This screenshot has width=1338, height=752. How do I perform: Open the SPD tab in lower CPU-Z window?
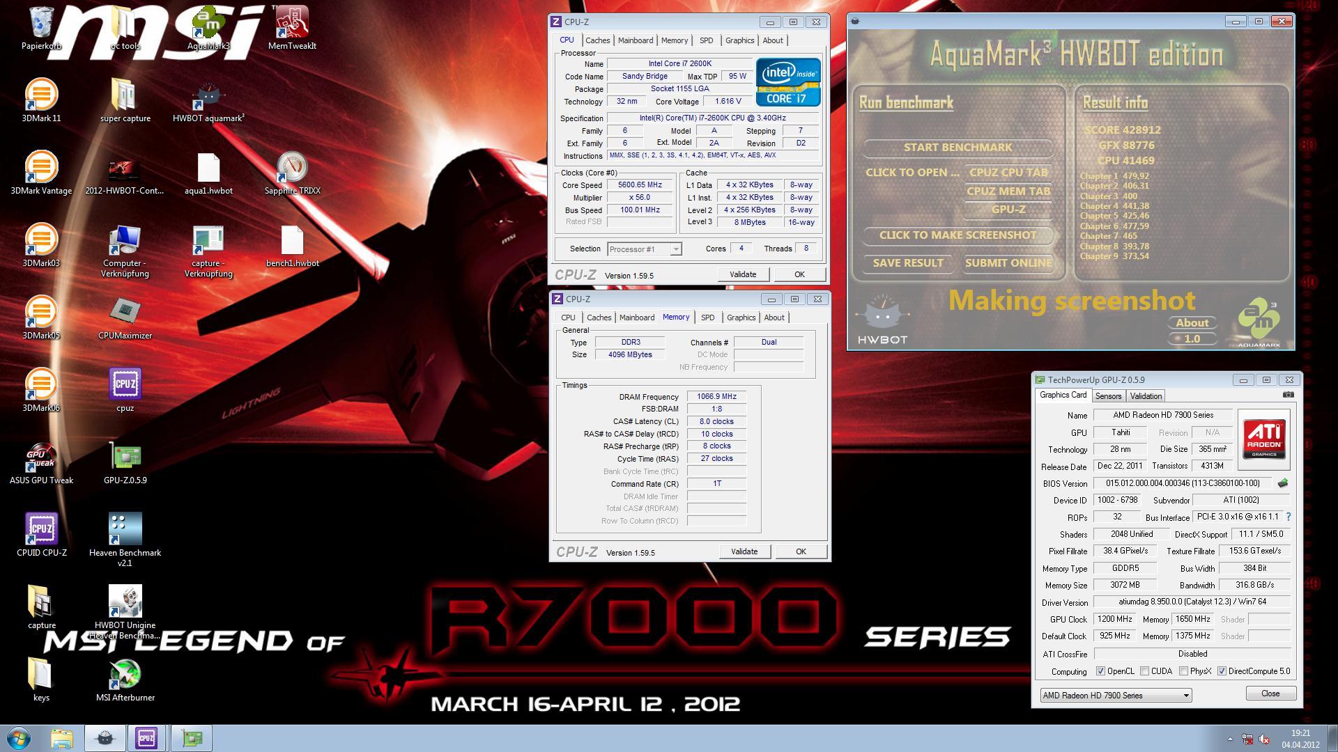707,318
